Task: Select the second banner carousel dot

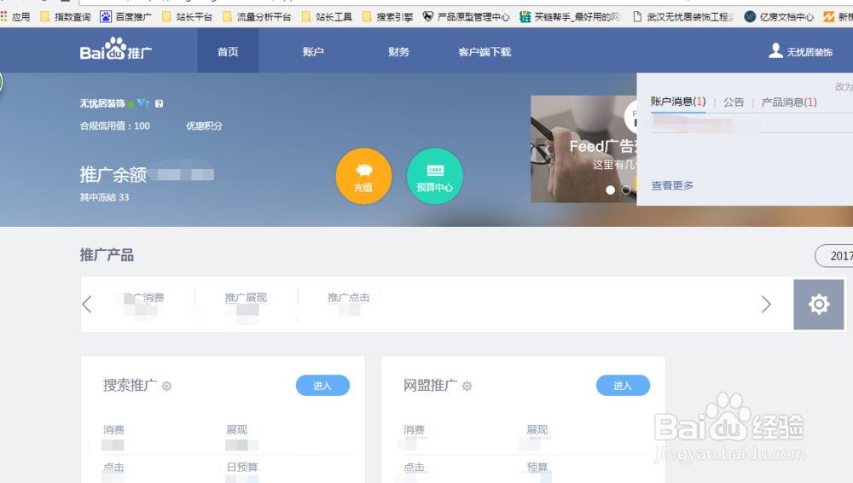Action: tap(626, 190)
